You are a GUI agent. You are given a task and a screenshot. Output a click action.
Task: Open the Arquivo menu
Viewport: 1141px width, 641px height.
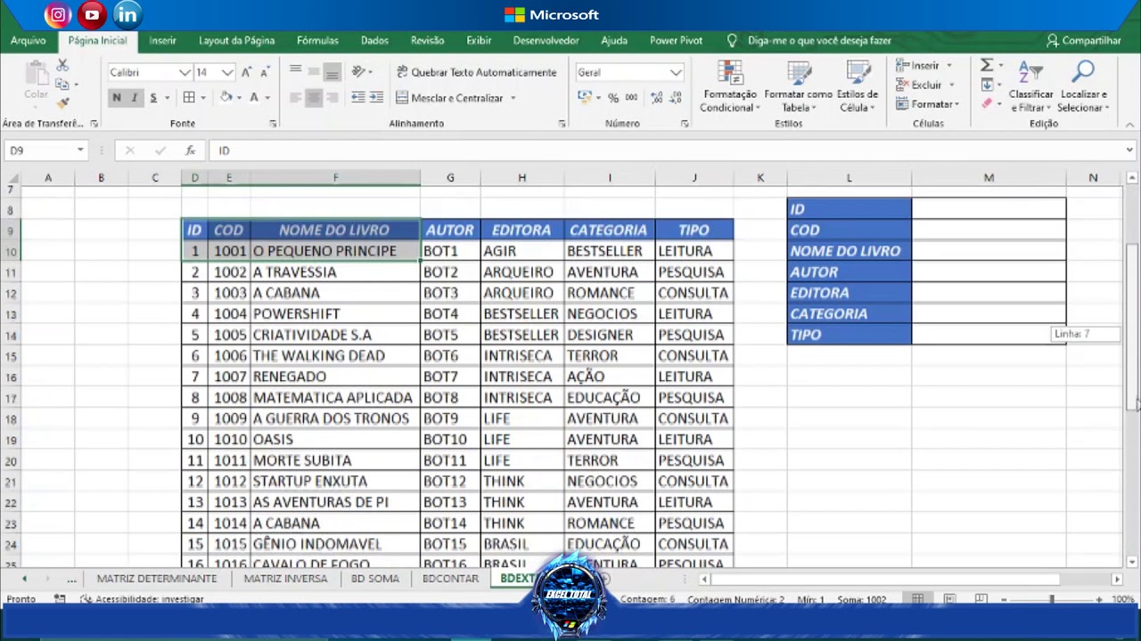click(x=29, y=40)
